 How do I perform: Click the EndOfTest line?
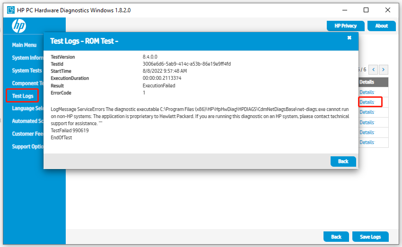[61, 138]
